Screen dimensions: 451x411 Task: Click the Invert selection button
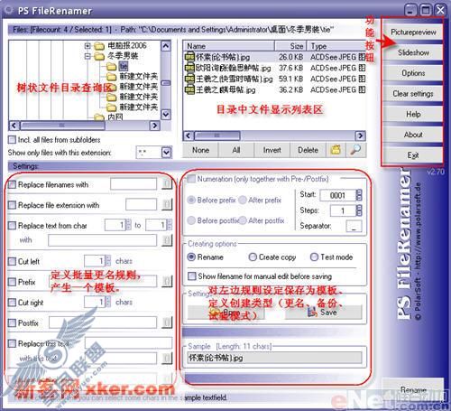tap(272, 150)
